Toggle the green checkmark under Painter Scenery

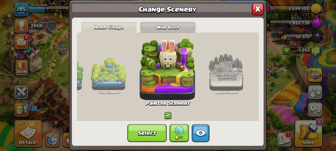[168, 115]
